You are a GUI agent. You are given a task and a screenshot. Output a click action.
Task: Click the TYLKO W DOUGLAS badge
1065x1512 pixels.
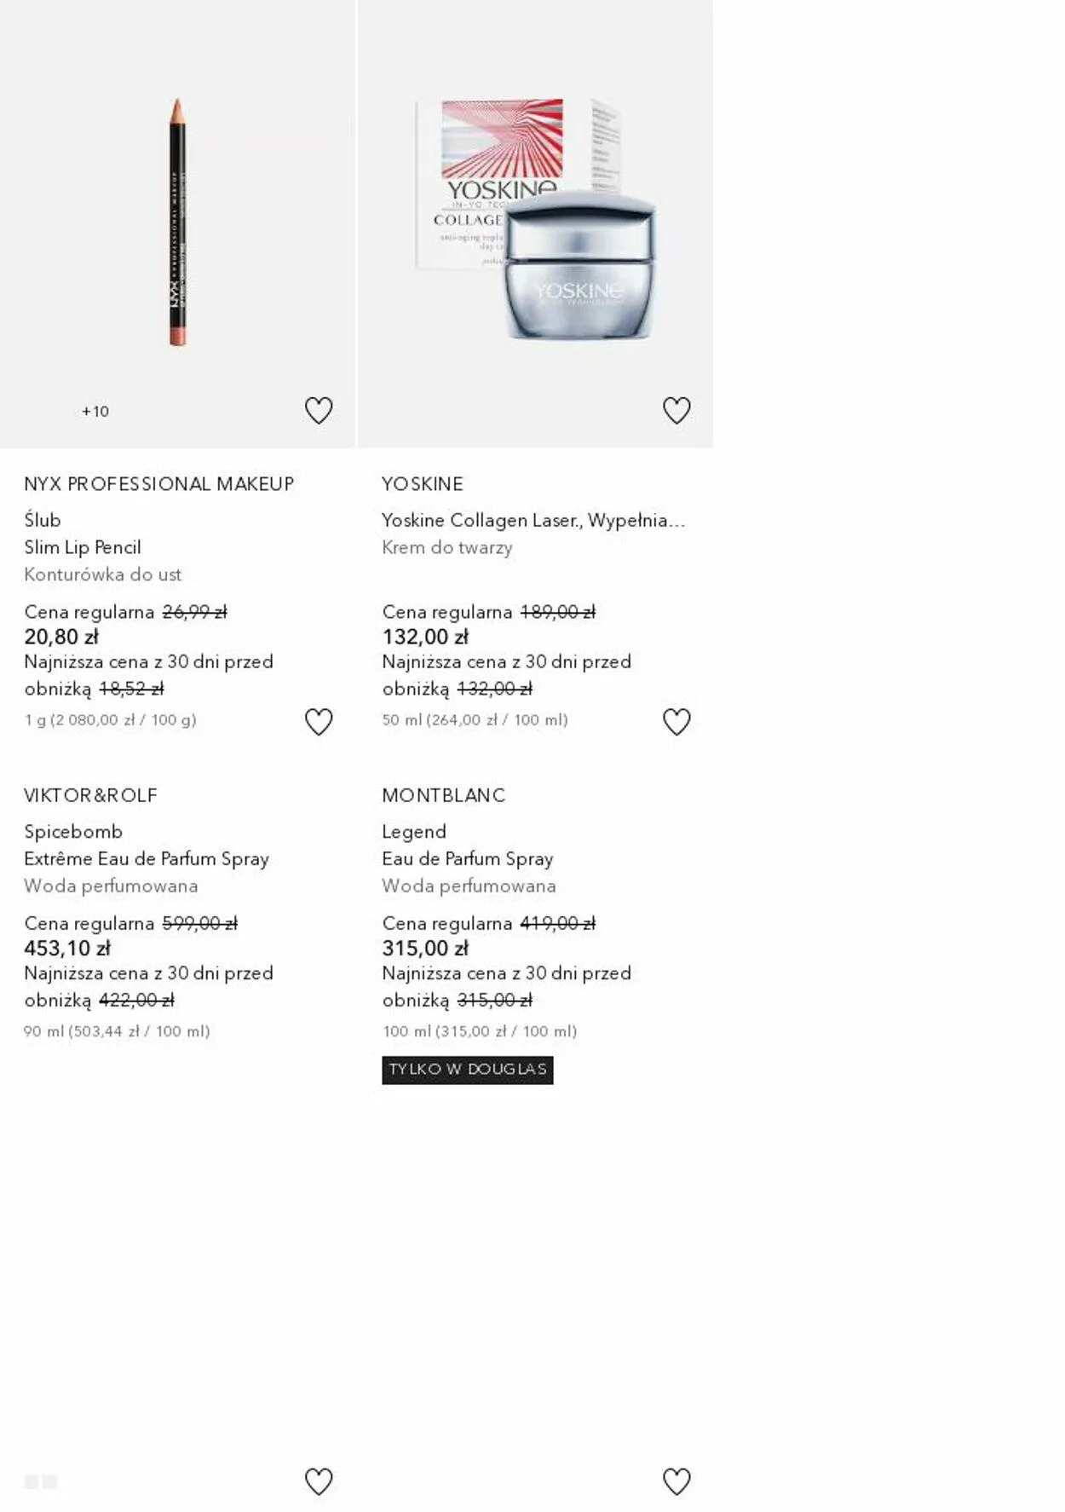click(x=467, y=1070)
